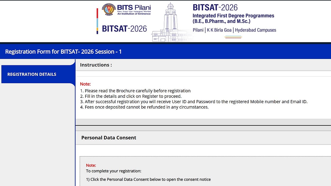This screenshot has height=186, width=331.
Task: Click the large BITSAT-2026 banner title
Action: (215, 7)
